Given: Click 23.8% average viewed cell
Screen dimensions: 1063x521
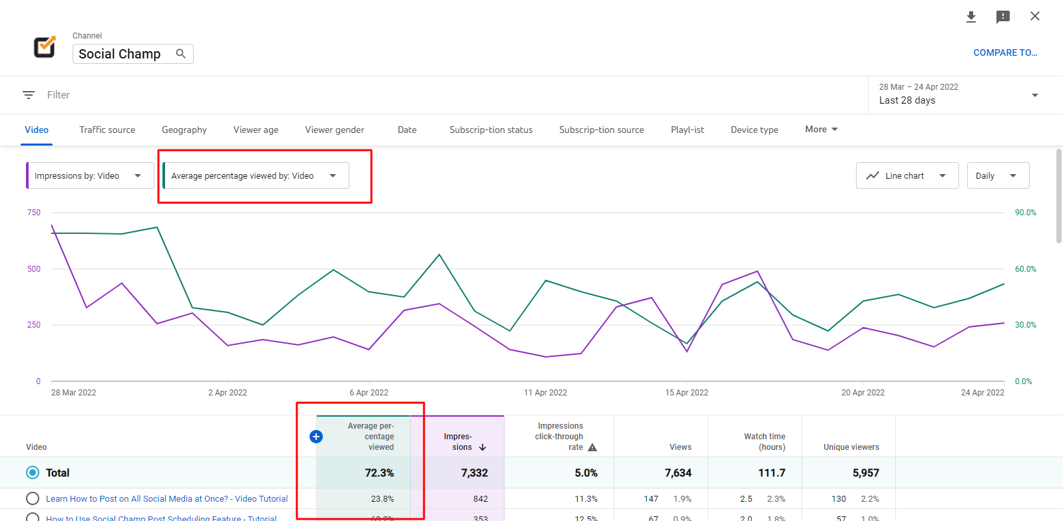Looking at the screenshot, I should (x=383, y=499).
